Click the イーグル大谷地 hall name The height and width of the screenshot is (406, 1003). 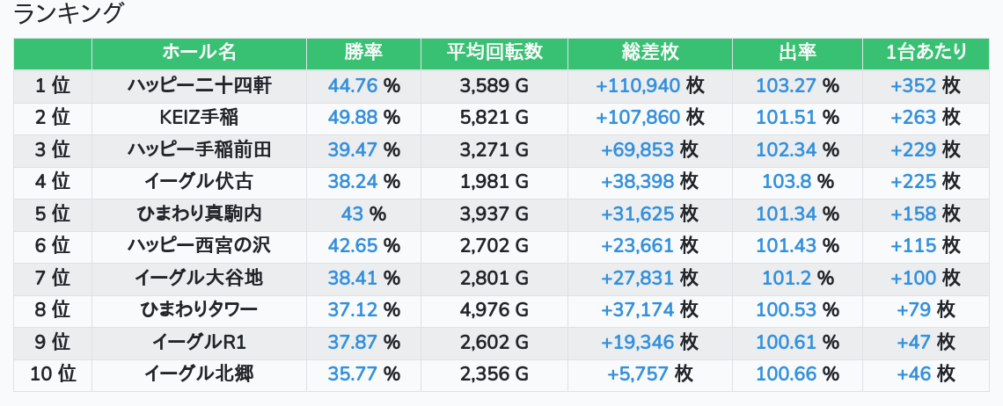tap(199, 278)
